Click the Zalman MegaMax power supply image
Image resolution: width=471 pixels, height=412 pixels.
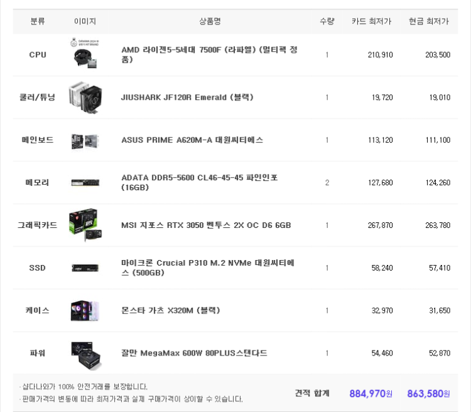[x=85, y=353]
